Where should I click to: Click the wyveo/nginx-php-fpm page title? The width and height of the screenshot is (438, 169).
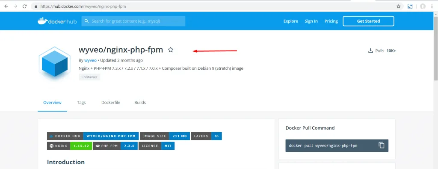point(121,50)
